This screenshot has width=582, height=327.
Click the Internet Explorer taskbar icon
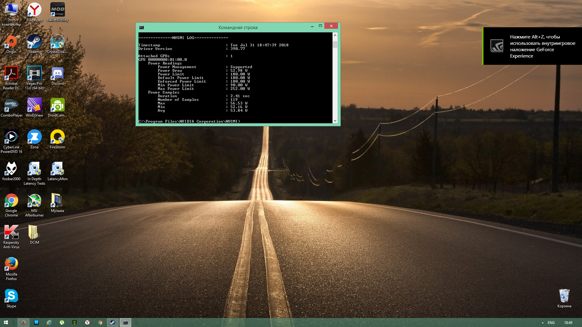49,323
